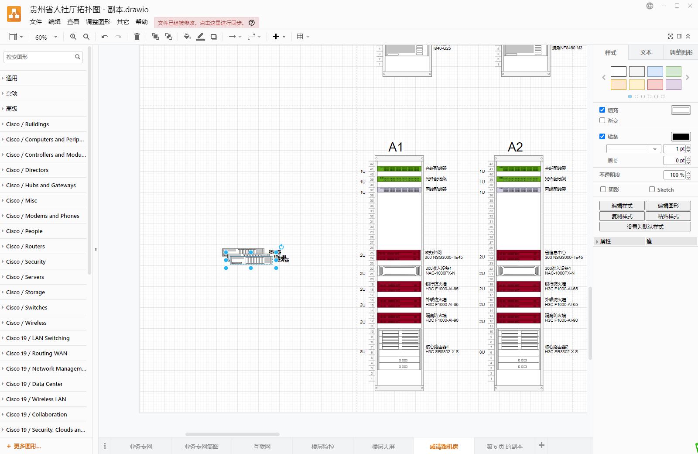The image size is (698, 454).
Task: Toggle the format panel icon
Action: coord(679,36)
